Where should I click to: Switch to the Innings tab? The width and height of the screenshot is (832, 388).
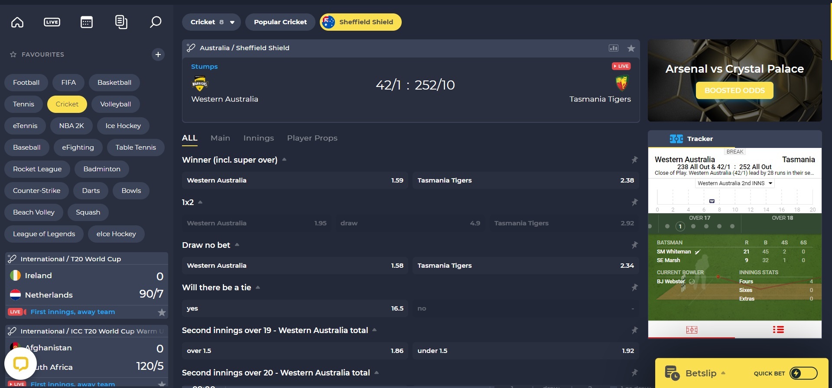click(x=259, y=138)
